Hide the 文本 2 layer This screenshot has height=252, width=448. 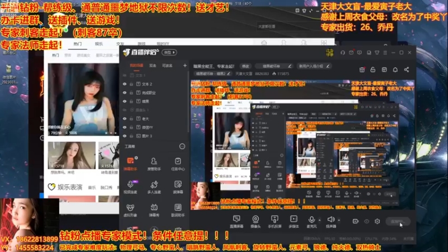coord(124,84)
